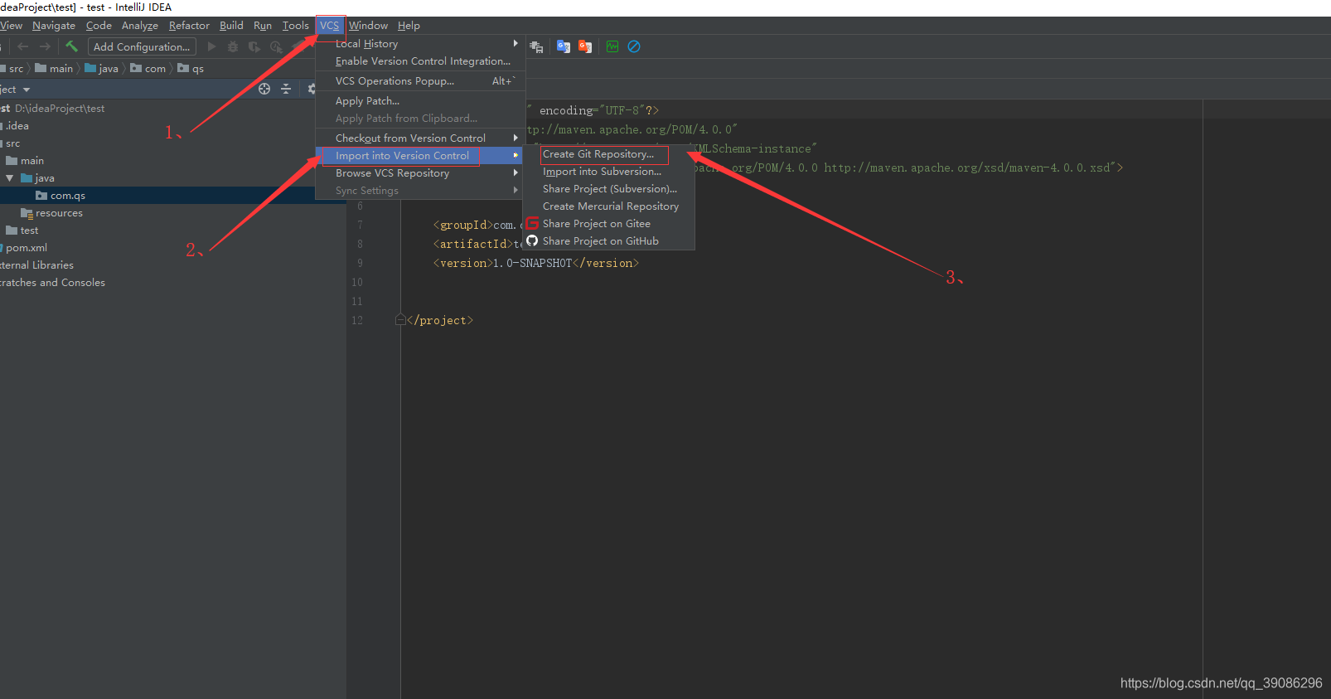Select resources folder in tree

59,213
